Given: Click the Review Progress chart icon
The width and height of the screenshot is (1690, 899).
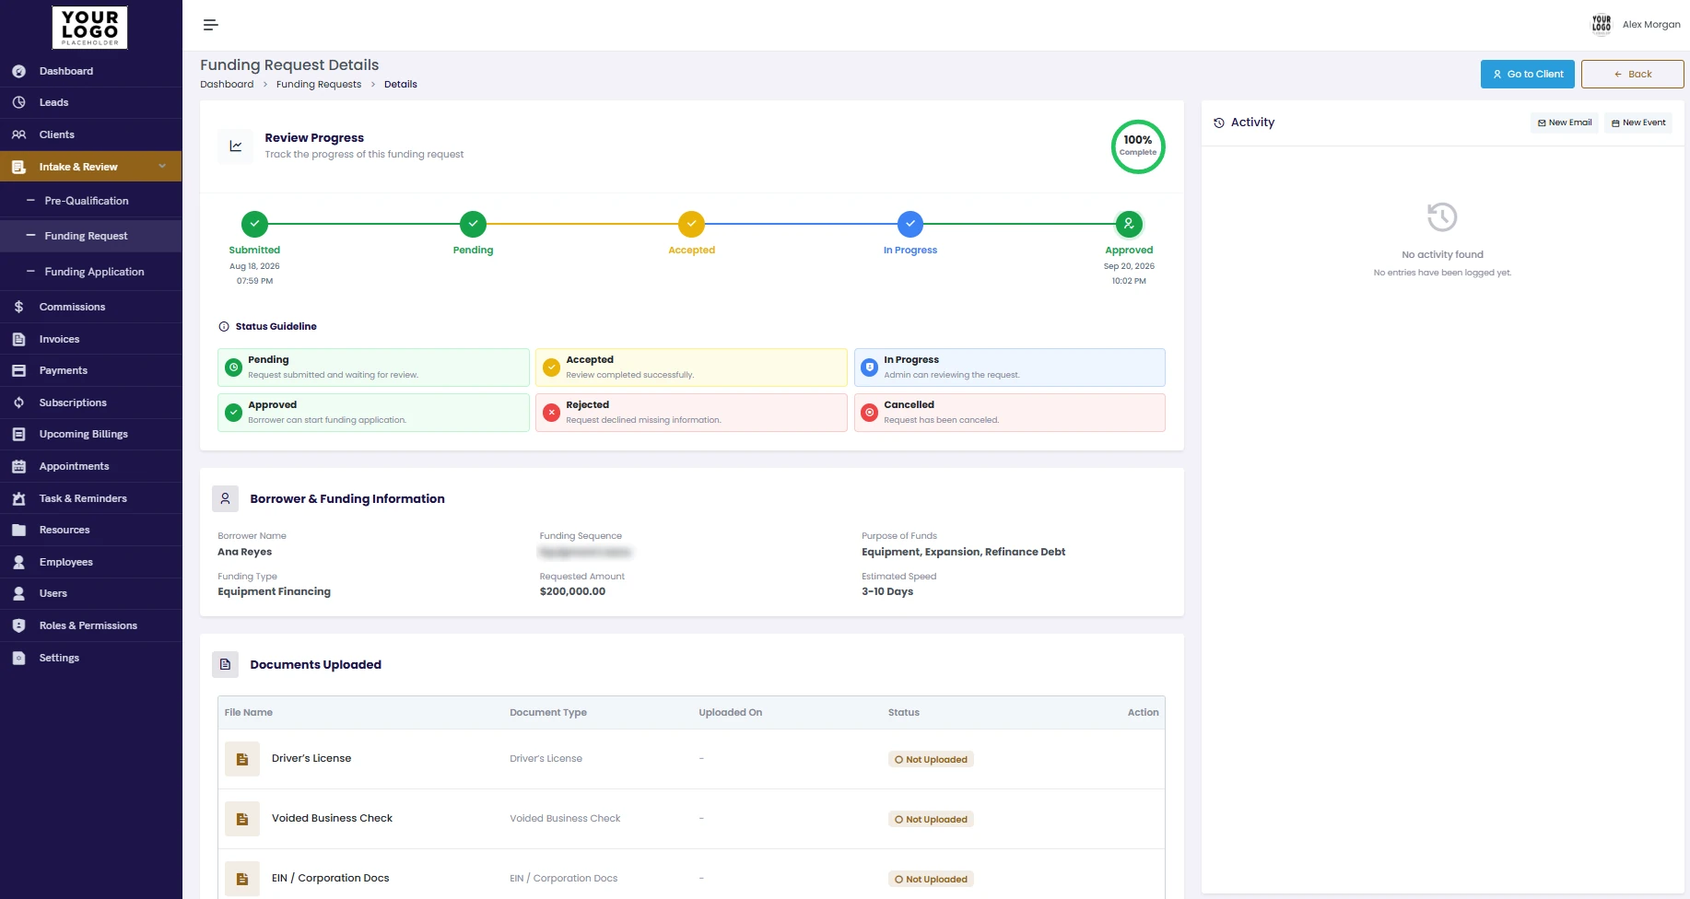Looking at the screenshot, I should pos(236,146).
